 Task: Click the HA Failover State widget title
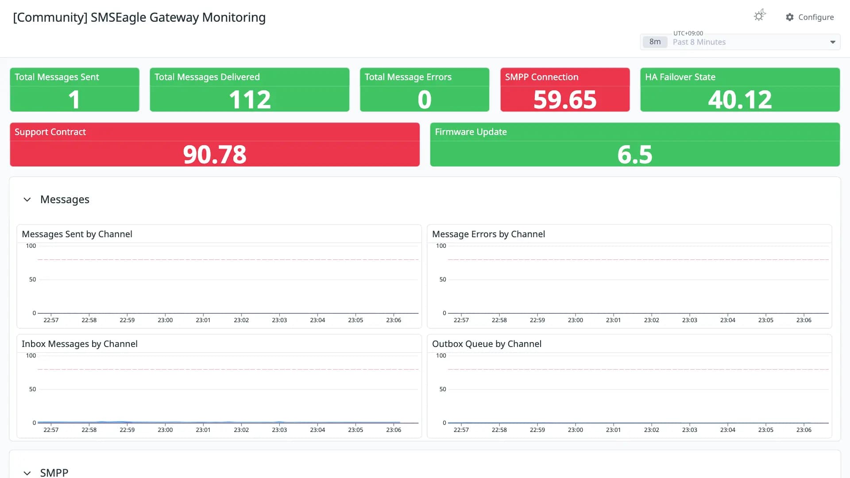tap(680, 77)
